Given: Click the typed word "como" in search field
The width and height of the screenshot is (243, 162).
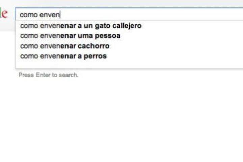Looking at the screenshot, I should pyautogui.click(x=28, y=15).
